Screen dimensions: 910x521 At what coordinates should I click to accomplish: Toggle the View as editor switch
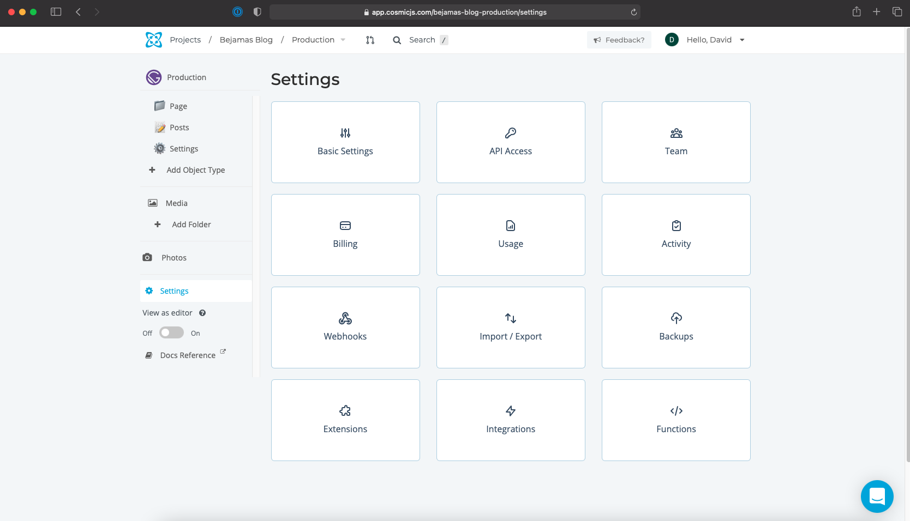[171, 332]
